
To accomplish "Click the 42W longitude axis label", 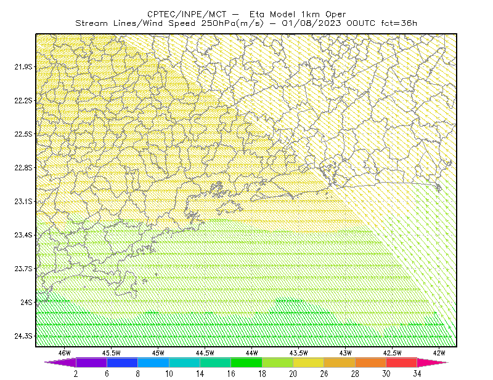I will click(x=439, y=353).
